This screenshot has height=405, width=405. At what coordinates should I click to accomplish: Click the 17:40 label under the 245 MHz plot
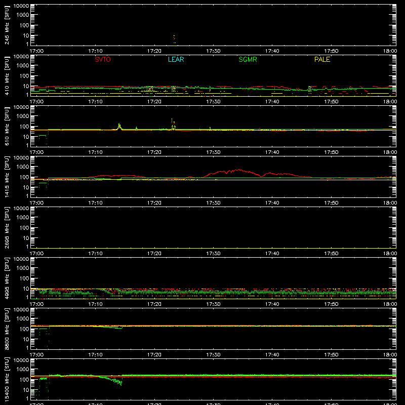tap(272, 51)
